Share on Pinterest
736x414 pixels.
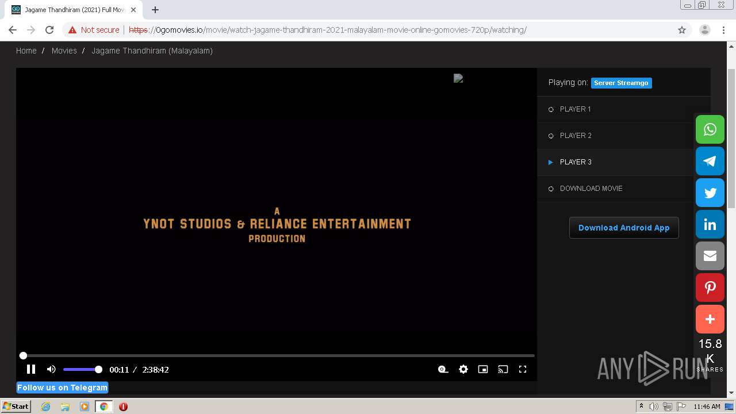click(710, 287)
